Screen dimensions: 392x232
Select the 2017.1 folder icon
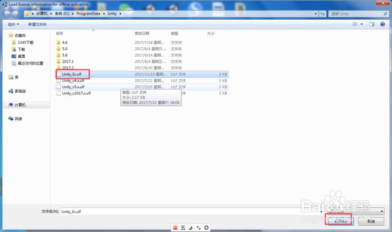[58, 61]
